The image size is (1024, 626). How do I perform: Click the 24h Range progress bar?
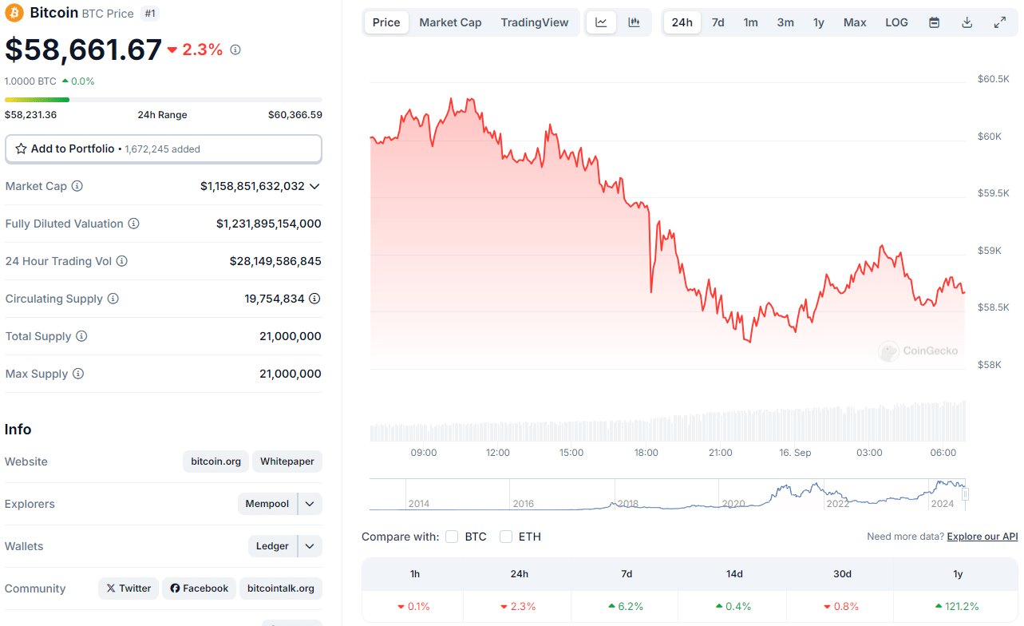164,99
